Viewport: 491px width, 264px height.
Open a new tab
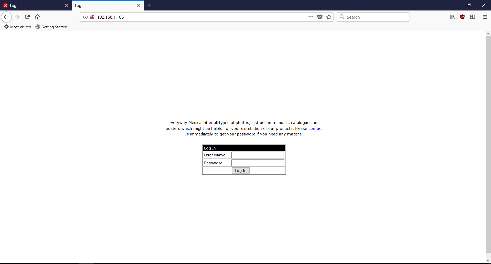pos(149,5)
